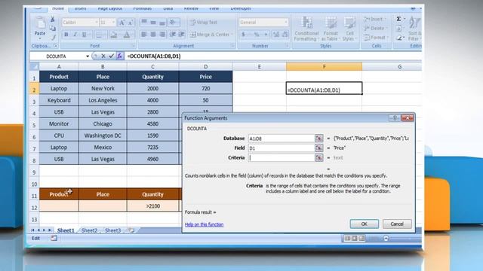
Task: Confirm the formula with the checkmark
Action: tap(111, 56)
